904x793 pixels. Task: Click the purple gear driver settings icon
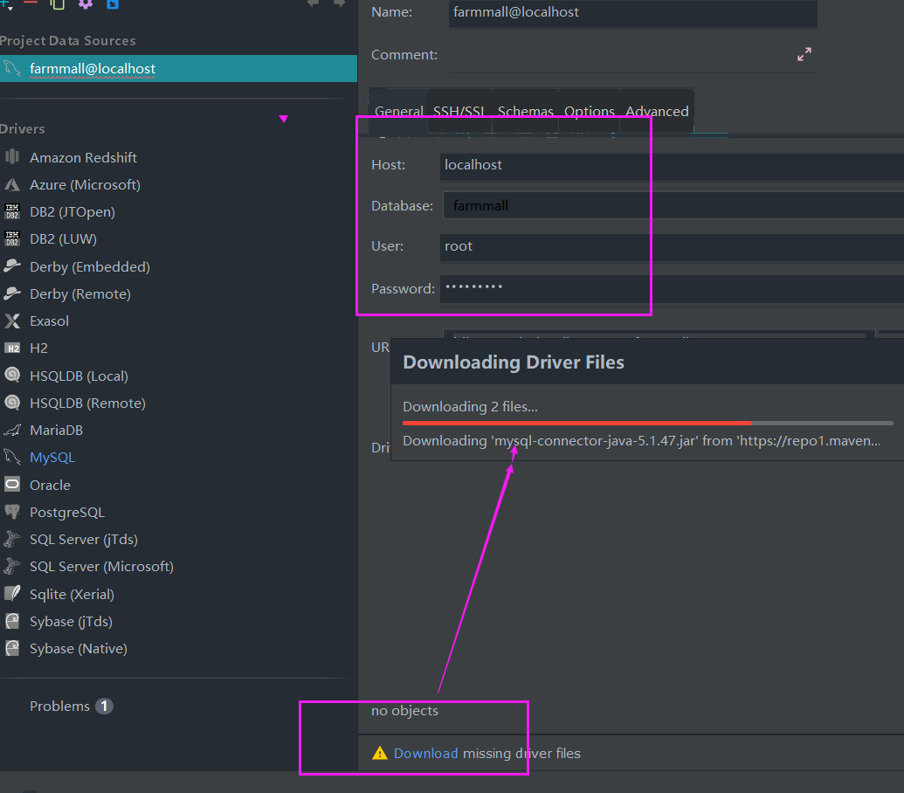point(86,3)
